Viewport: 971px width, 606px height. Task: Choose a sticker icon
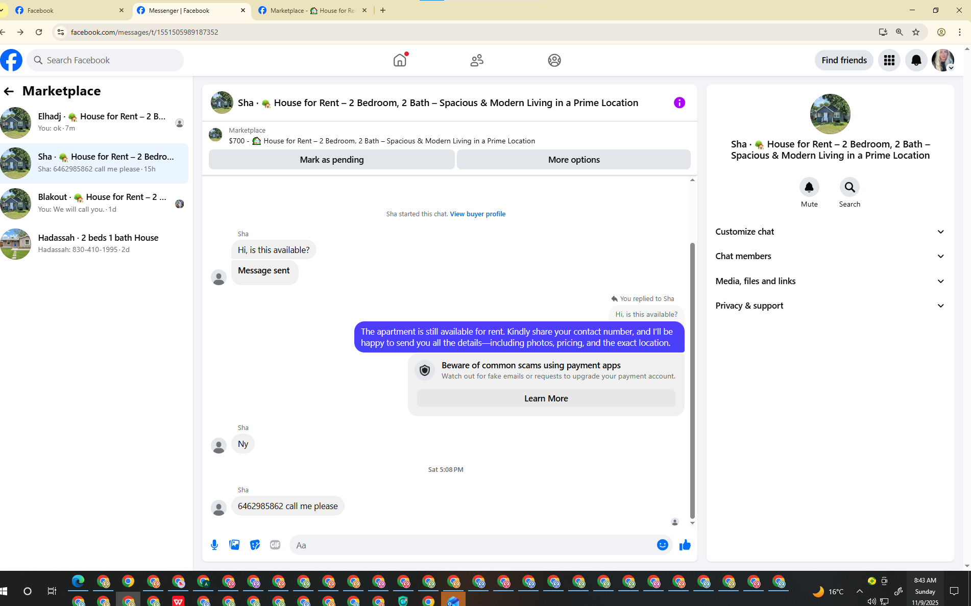click(x=255, y=545)
